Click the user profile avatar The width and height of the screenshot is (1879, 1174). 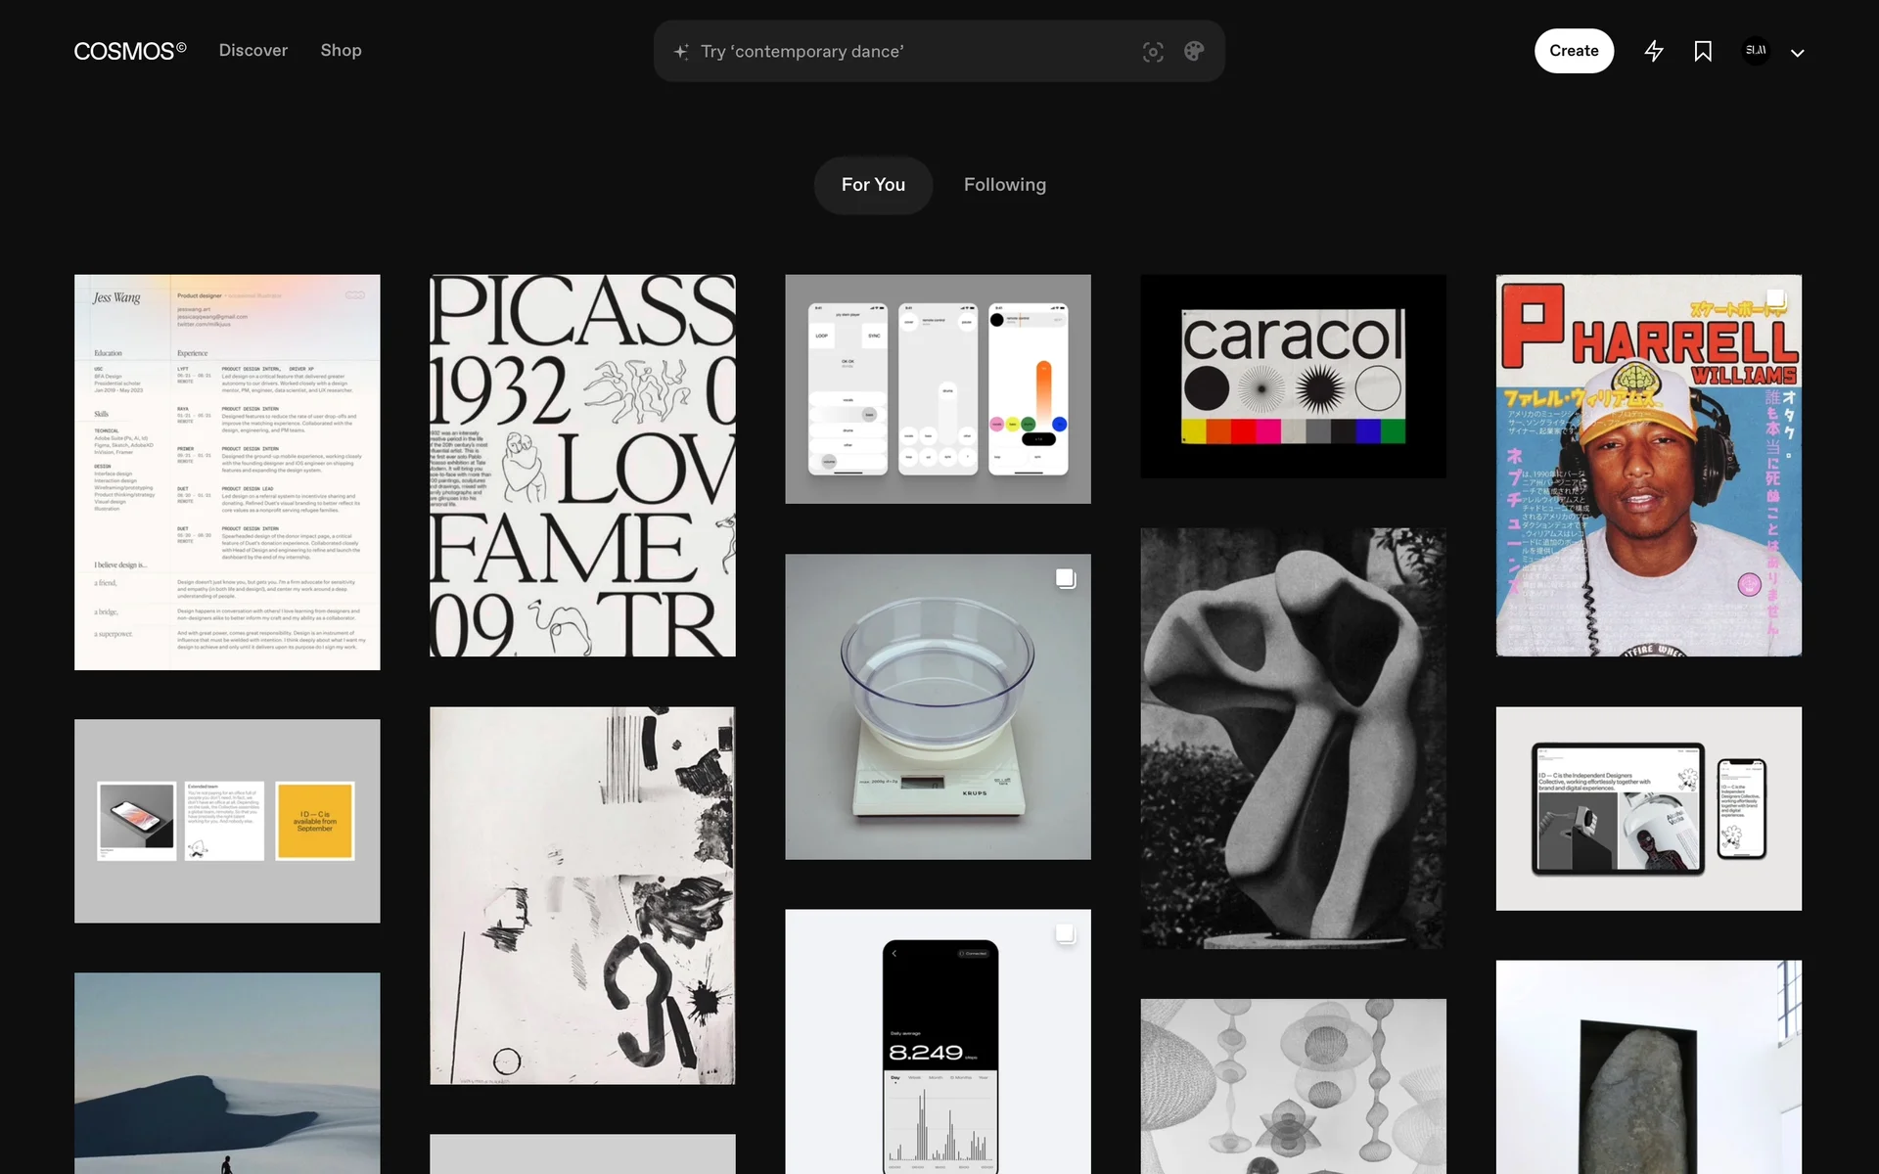[x=1756, y=51]
